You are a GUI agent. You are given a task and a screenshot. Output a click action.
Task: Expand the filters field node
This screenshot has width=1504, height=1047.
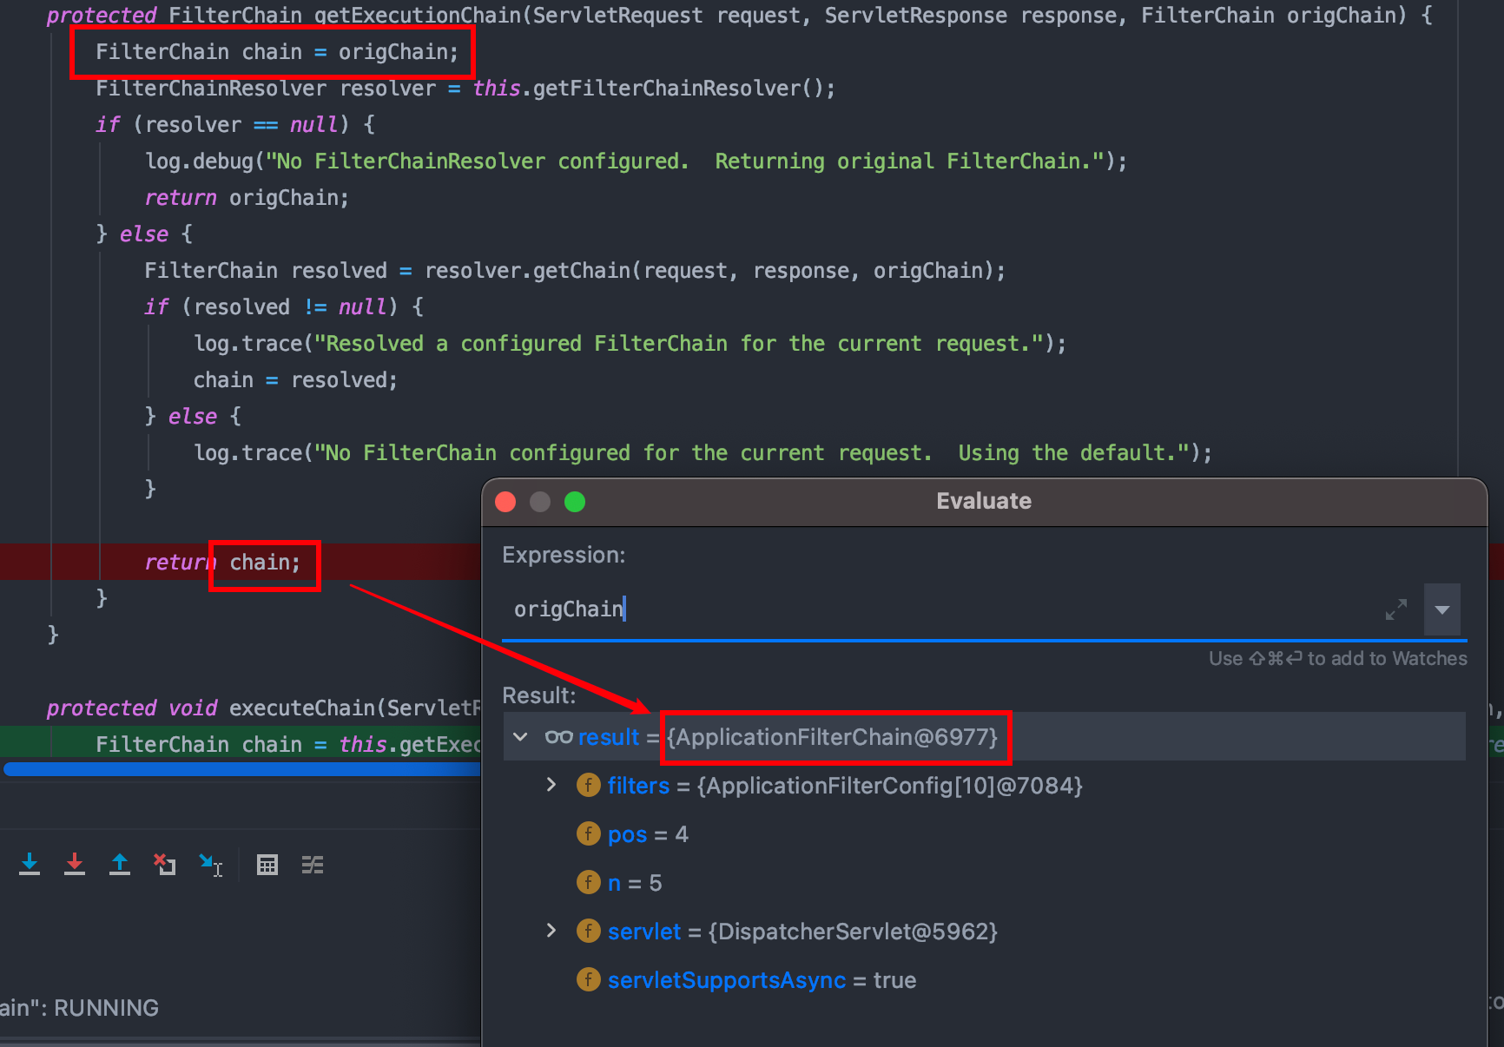pos(551,786)
